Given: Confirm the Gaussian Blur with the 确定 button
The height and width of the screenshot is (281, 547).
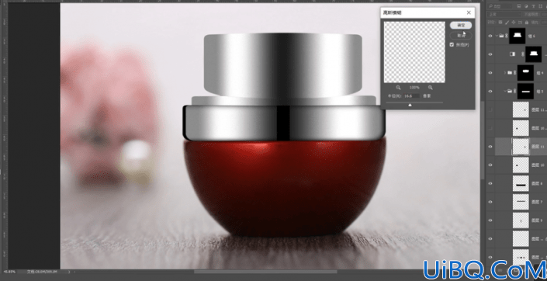Looking at the screenshot, I should (x=461, y=25).
